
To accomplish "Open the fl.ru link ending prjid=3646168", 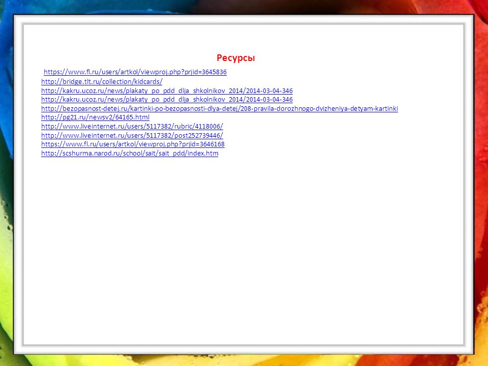I will tap(133, 144).
